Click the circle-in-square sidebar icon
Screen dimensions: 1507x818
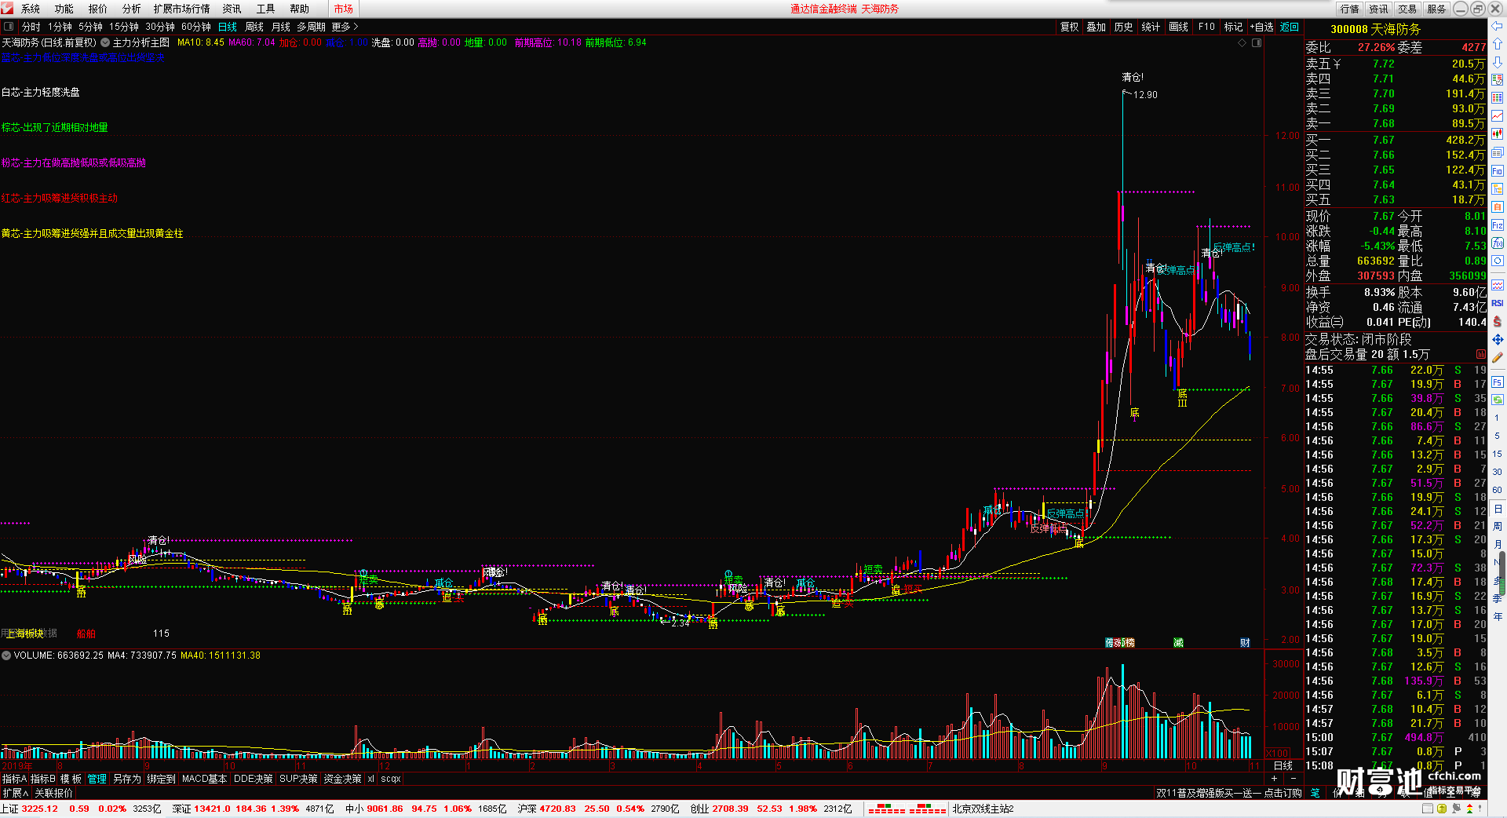click(x=1498, y=261)
